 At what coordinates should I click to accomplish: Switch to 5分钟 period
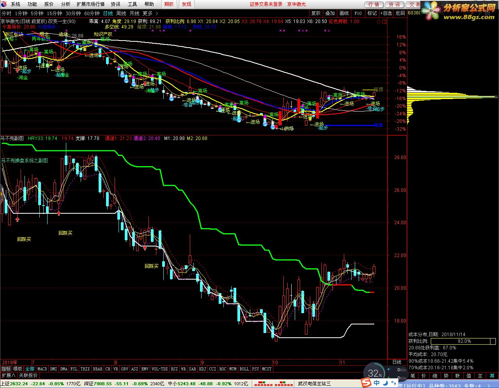[x=37, y=13]
